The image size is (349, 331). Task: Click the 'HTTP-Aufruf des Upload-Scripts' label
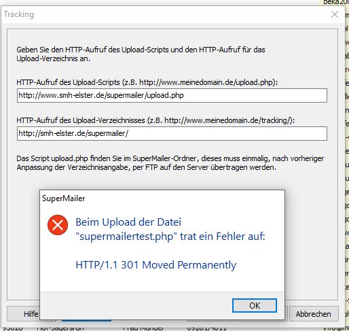147,82
